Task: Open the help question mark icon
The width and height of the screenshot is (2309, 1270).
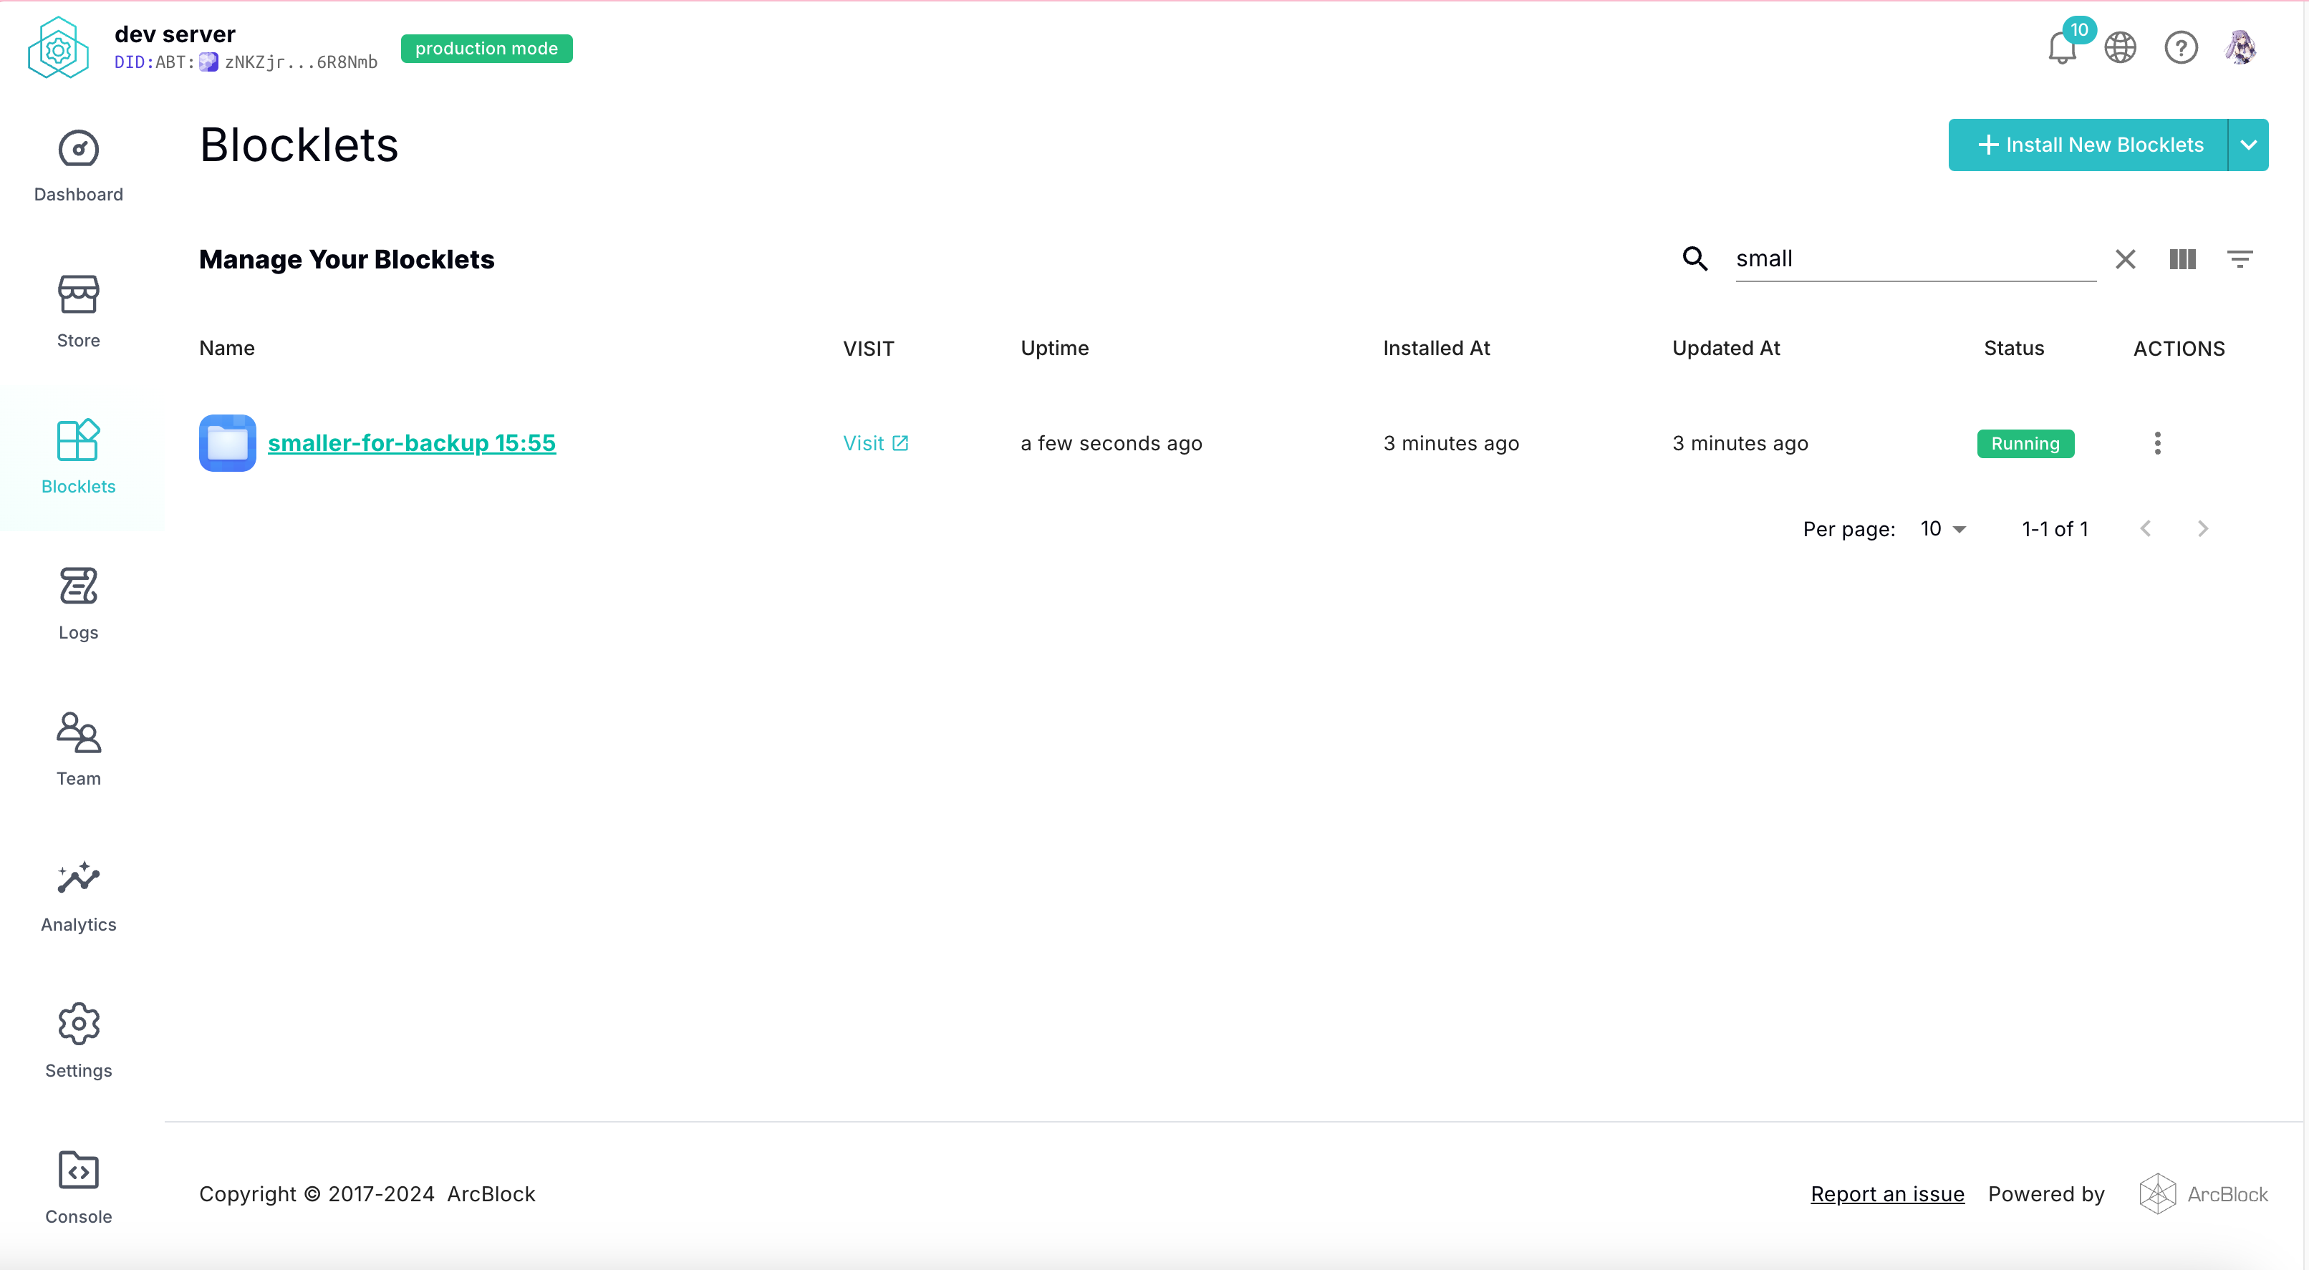Action: click(2181, 47)
